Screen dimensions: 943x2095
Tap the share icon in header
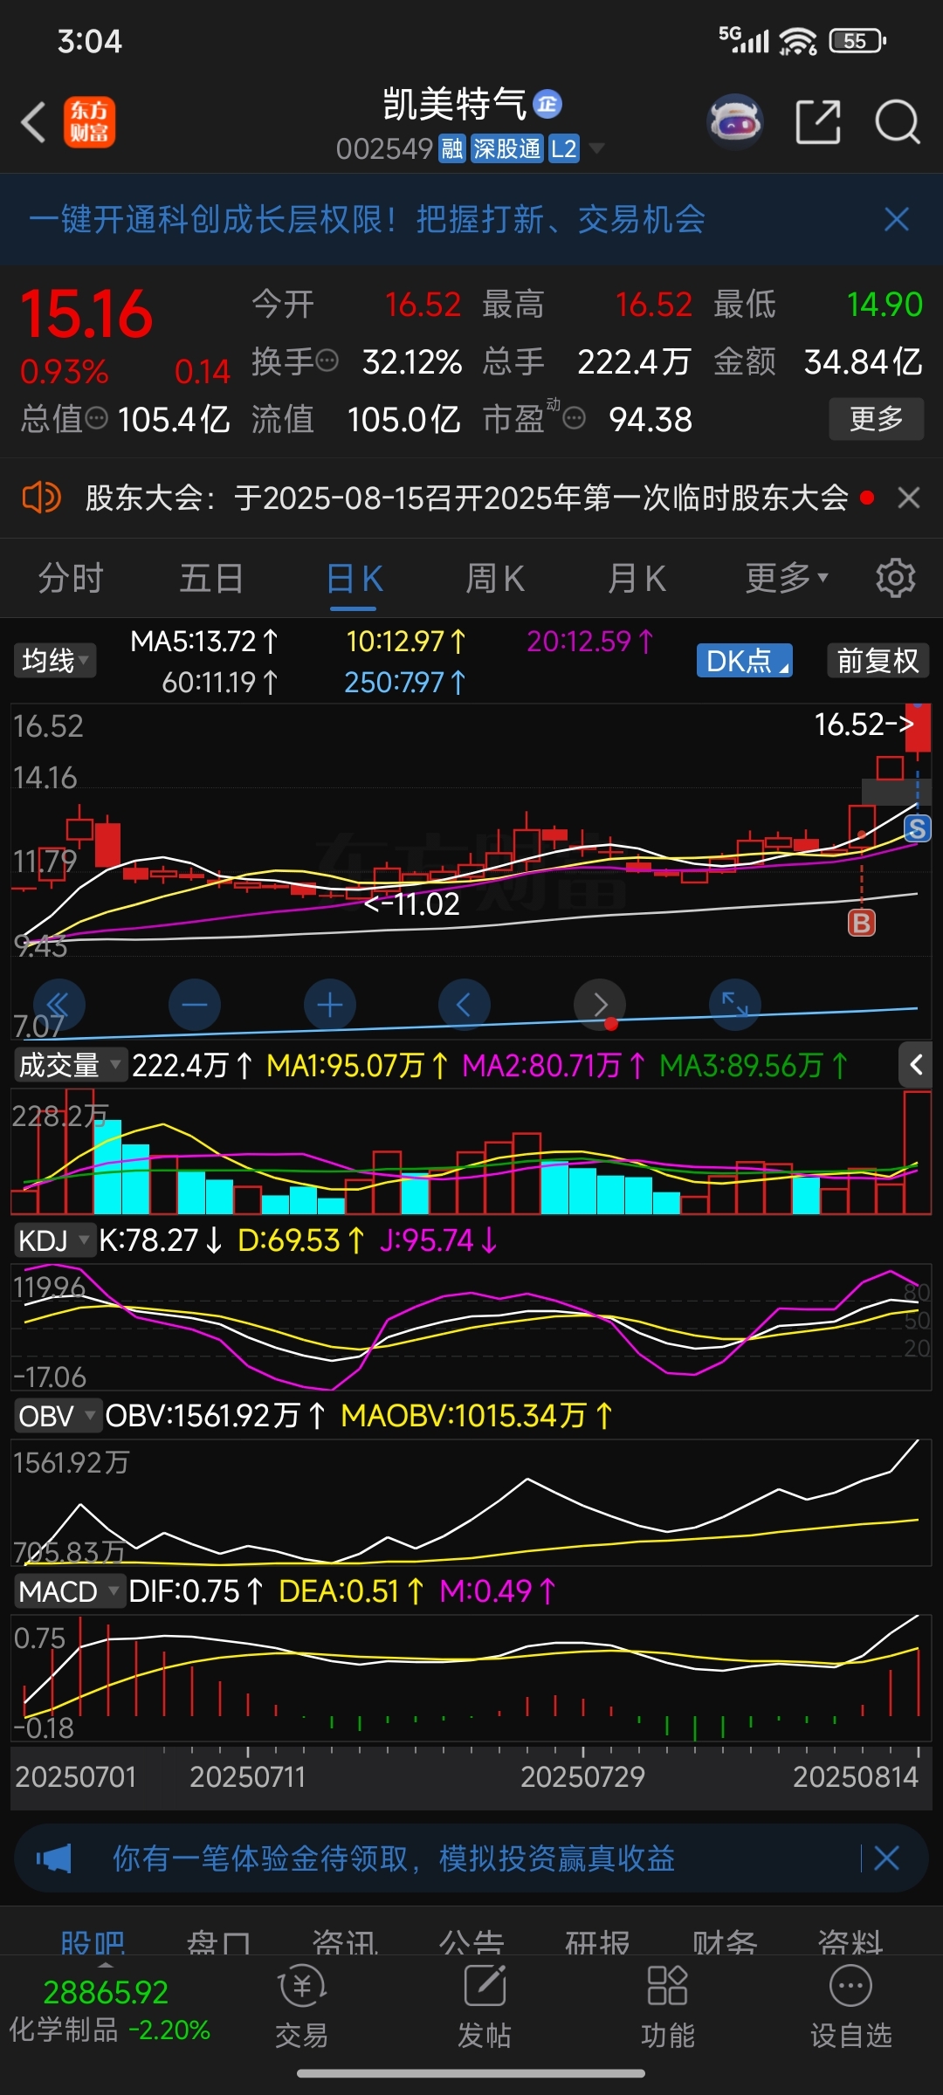pyautogui.click(x=818, y=121)
